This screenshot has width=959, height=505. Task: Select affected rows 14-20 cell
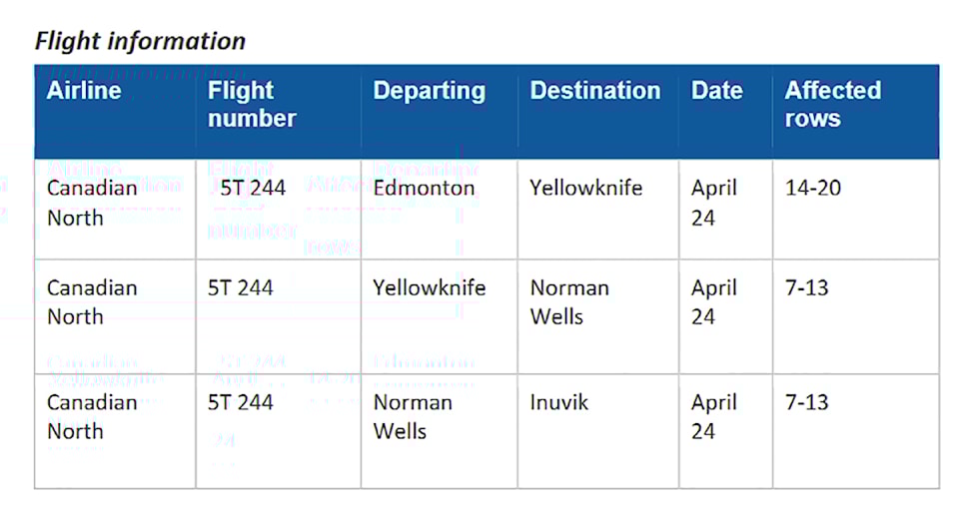[813, 188]
